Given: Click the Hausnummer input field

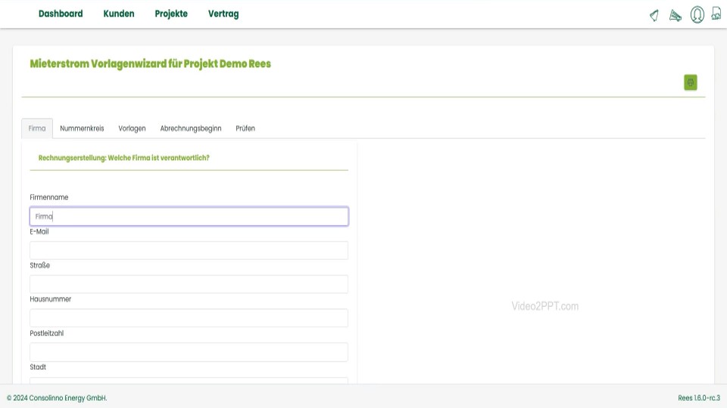Looking at the screenshot, I should point(189,318).
